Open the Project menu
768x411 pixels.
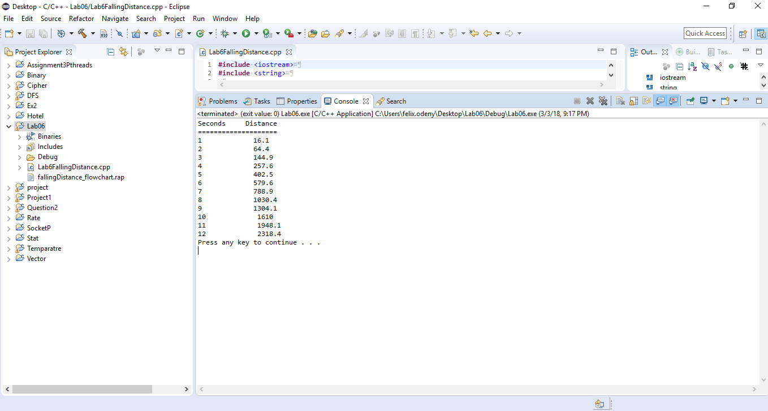tap(174, 19)
